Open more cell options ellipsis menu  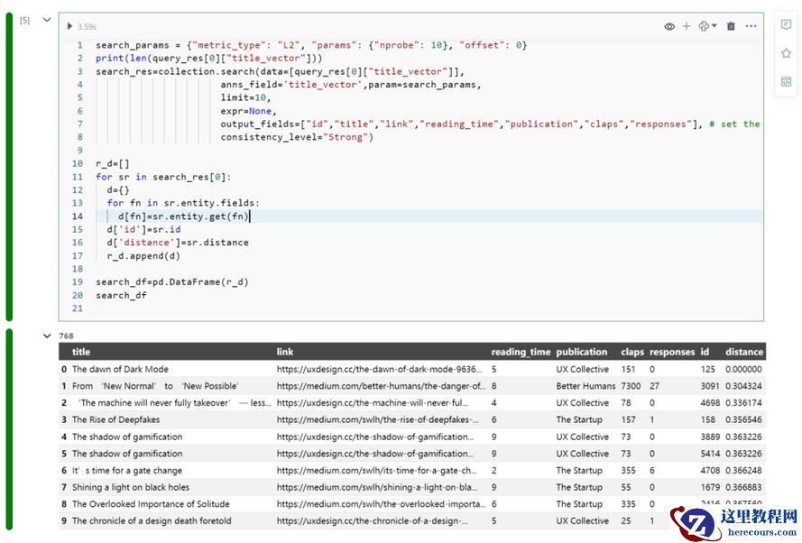click(x=751, y=26)
